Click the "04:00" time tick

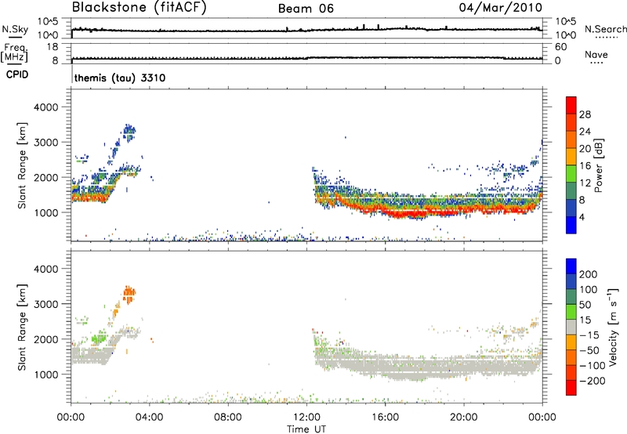coord(149,418)
